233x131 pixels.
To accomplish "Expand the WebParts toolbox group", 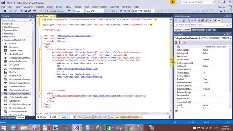I will (x=3, y=24).
